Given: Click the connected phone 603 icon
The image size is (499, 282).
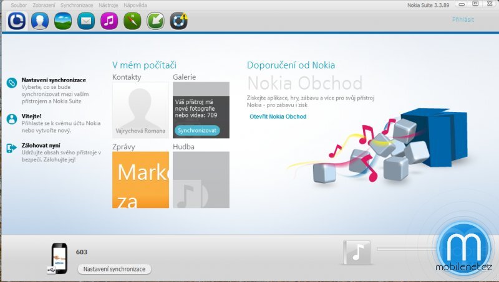Looking at the screenshot, I should point(59,258).
